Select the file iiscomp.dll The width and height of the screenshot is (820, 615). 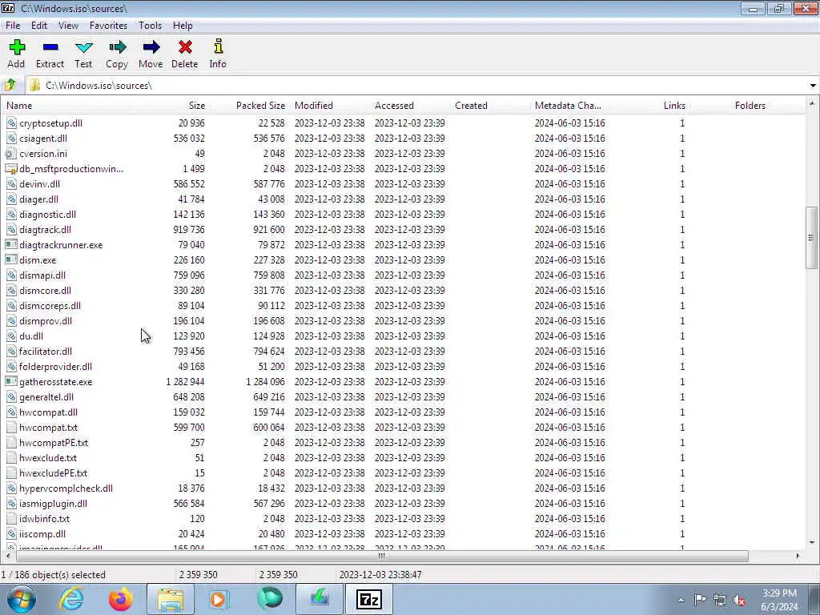click(x=42, y=533)
